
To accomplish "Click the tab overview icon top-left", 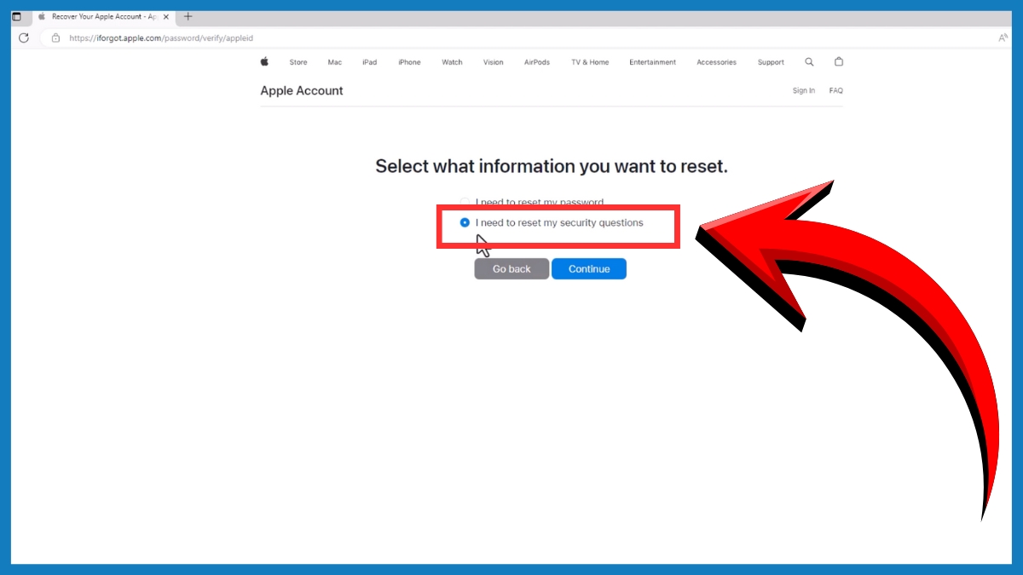I will coord(16,15).
